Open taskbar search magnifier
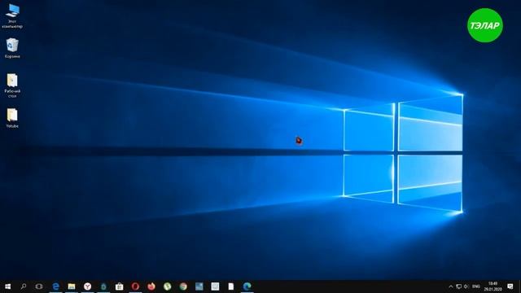The width and height of the screenshot is (521, 293). tap(24, 286)
